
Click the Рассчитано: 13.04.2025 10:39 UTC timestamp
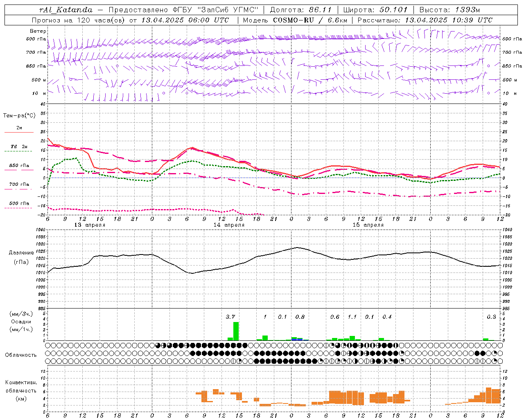pos(425,20)
